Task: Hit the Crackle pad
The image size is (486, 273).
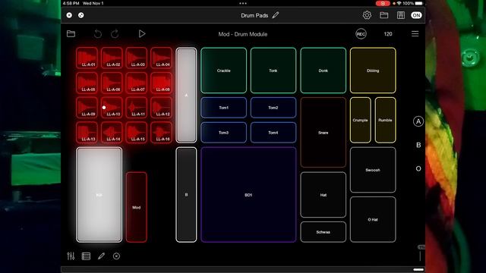Action: point(223,71)
